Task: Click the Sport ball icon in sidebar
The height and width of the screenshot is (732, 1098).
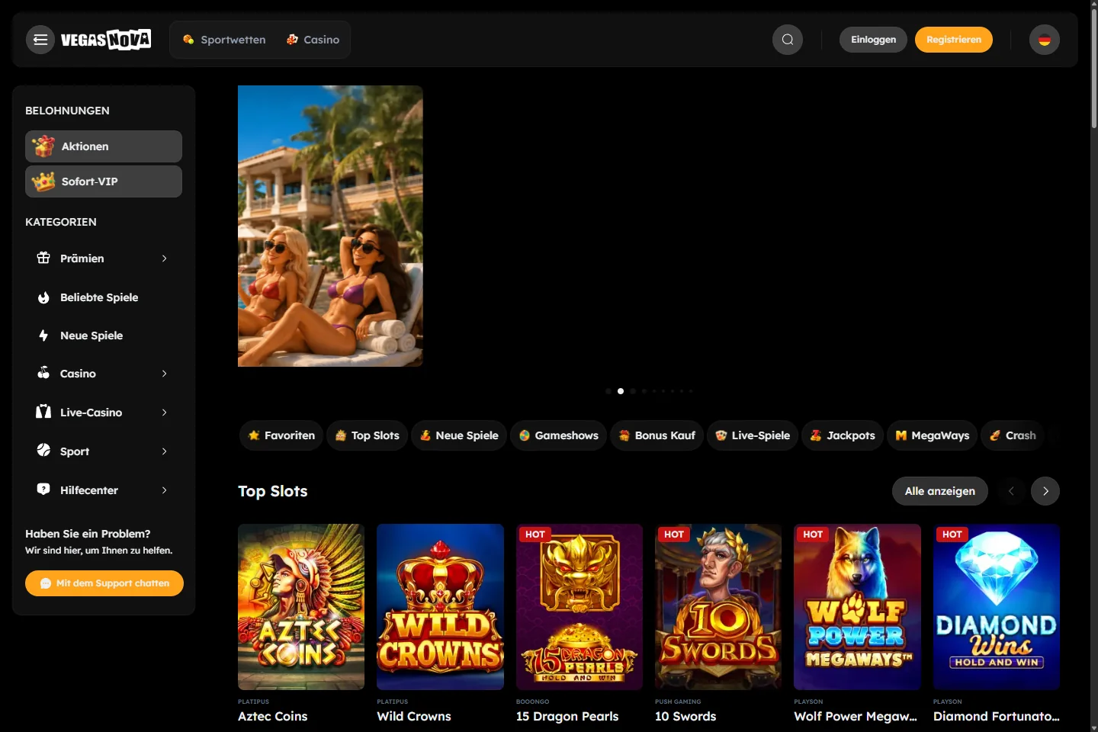Action: pyautogui.click(x=43, y=451)
